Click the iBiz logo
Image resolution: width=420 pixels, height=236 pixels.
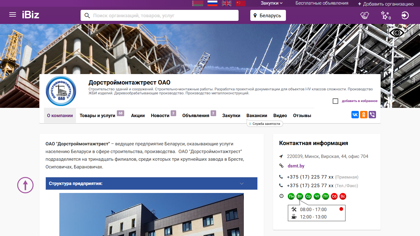(x=31, y=15)
